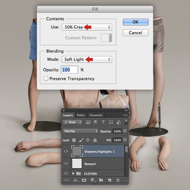This screenshot has height=190, width=190.
Task: Lock layer position
Action: (x=88, y=140)
